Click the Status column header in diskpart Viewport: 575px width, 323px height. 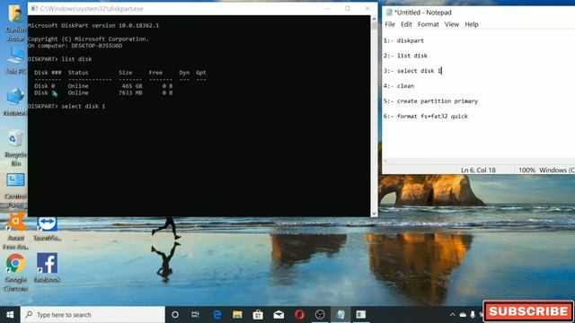[78, 73]
